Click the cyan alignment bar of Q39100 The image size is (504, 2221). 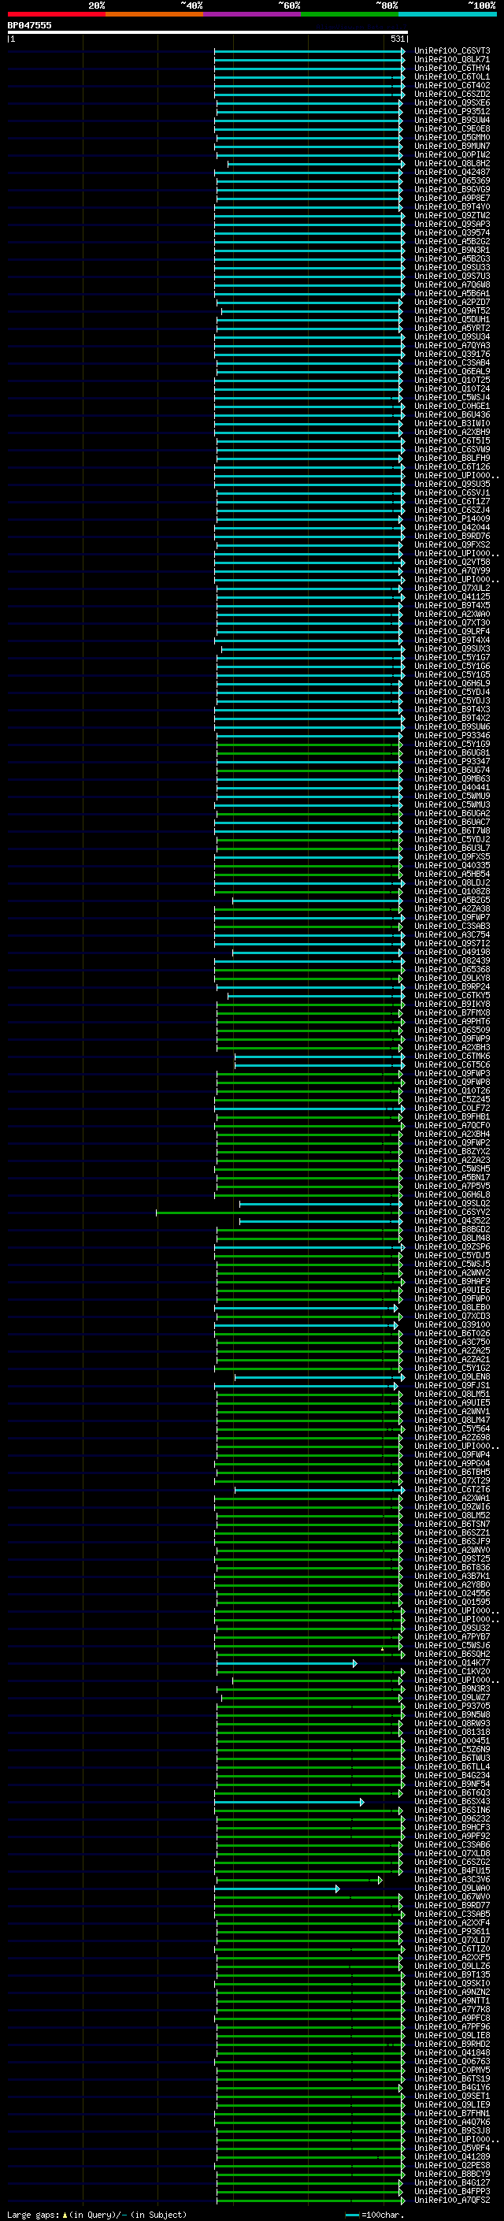pyautogui.click(x=306, y=1326)
